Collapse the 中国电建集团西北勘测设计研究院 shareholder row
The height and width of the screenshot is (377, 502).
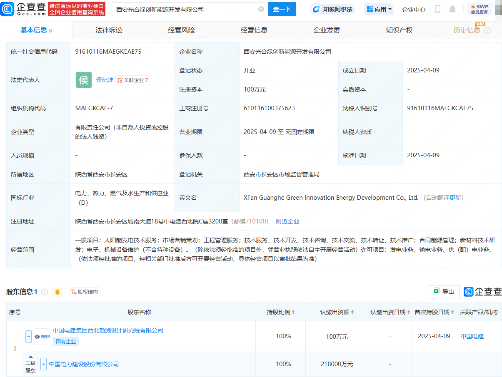tap(28, 336)
